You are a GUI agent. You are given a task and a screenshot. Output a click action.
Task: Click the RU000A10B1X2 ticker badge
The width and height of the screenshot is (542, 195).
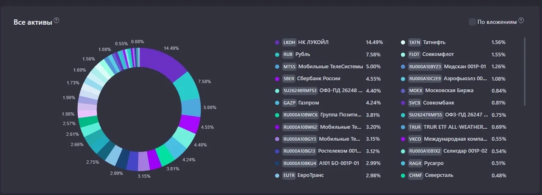[x=425, y=151]
